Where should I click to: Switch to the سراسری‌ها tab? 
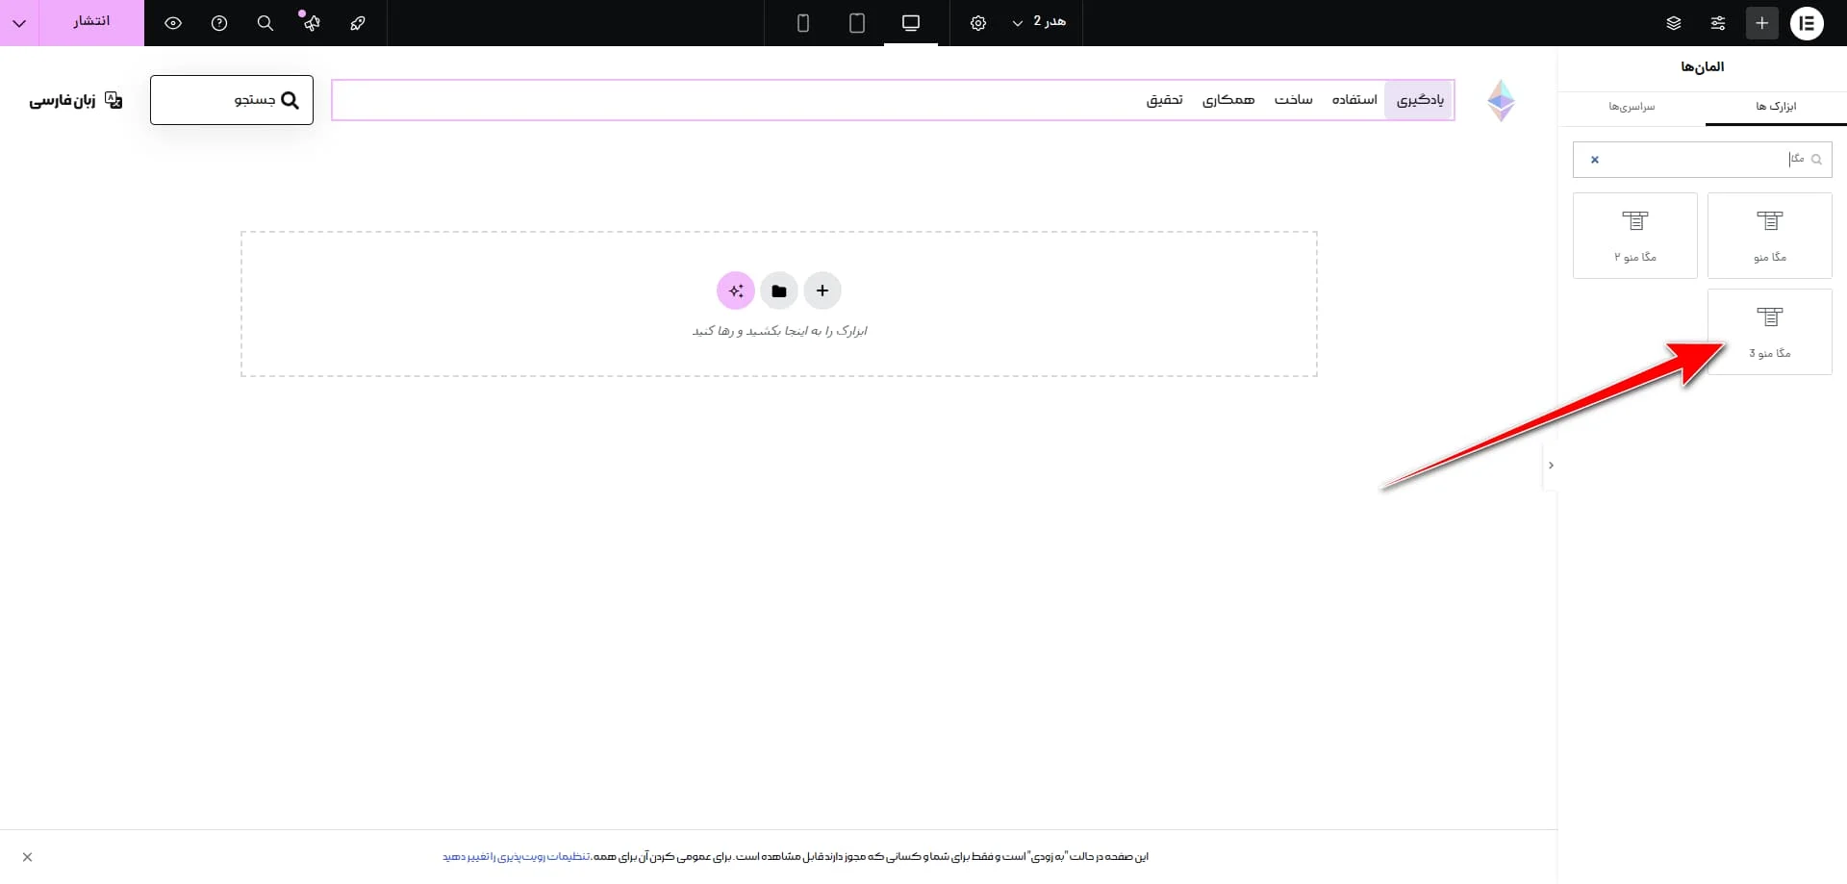(1632, 108)
